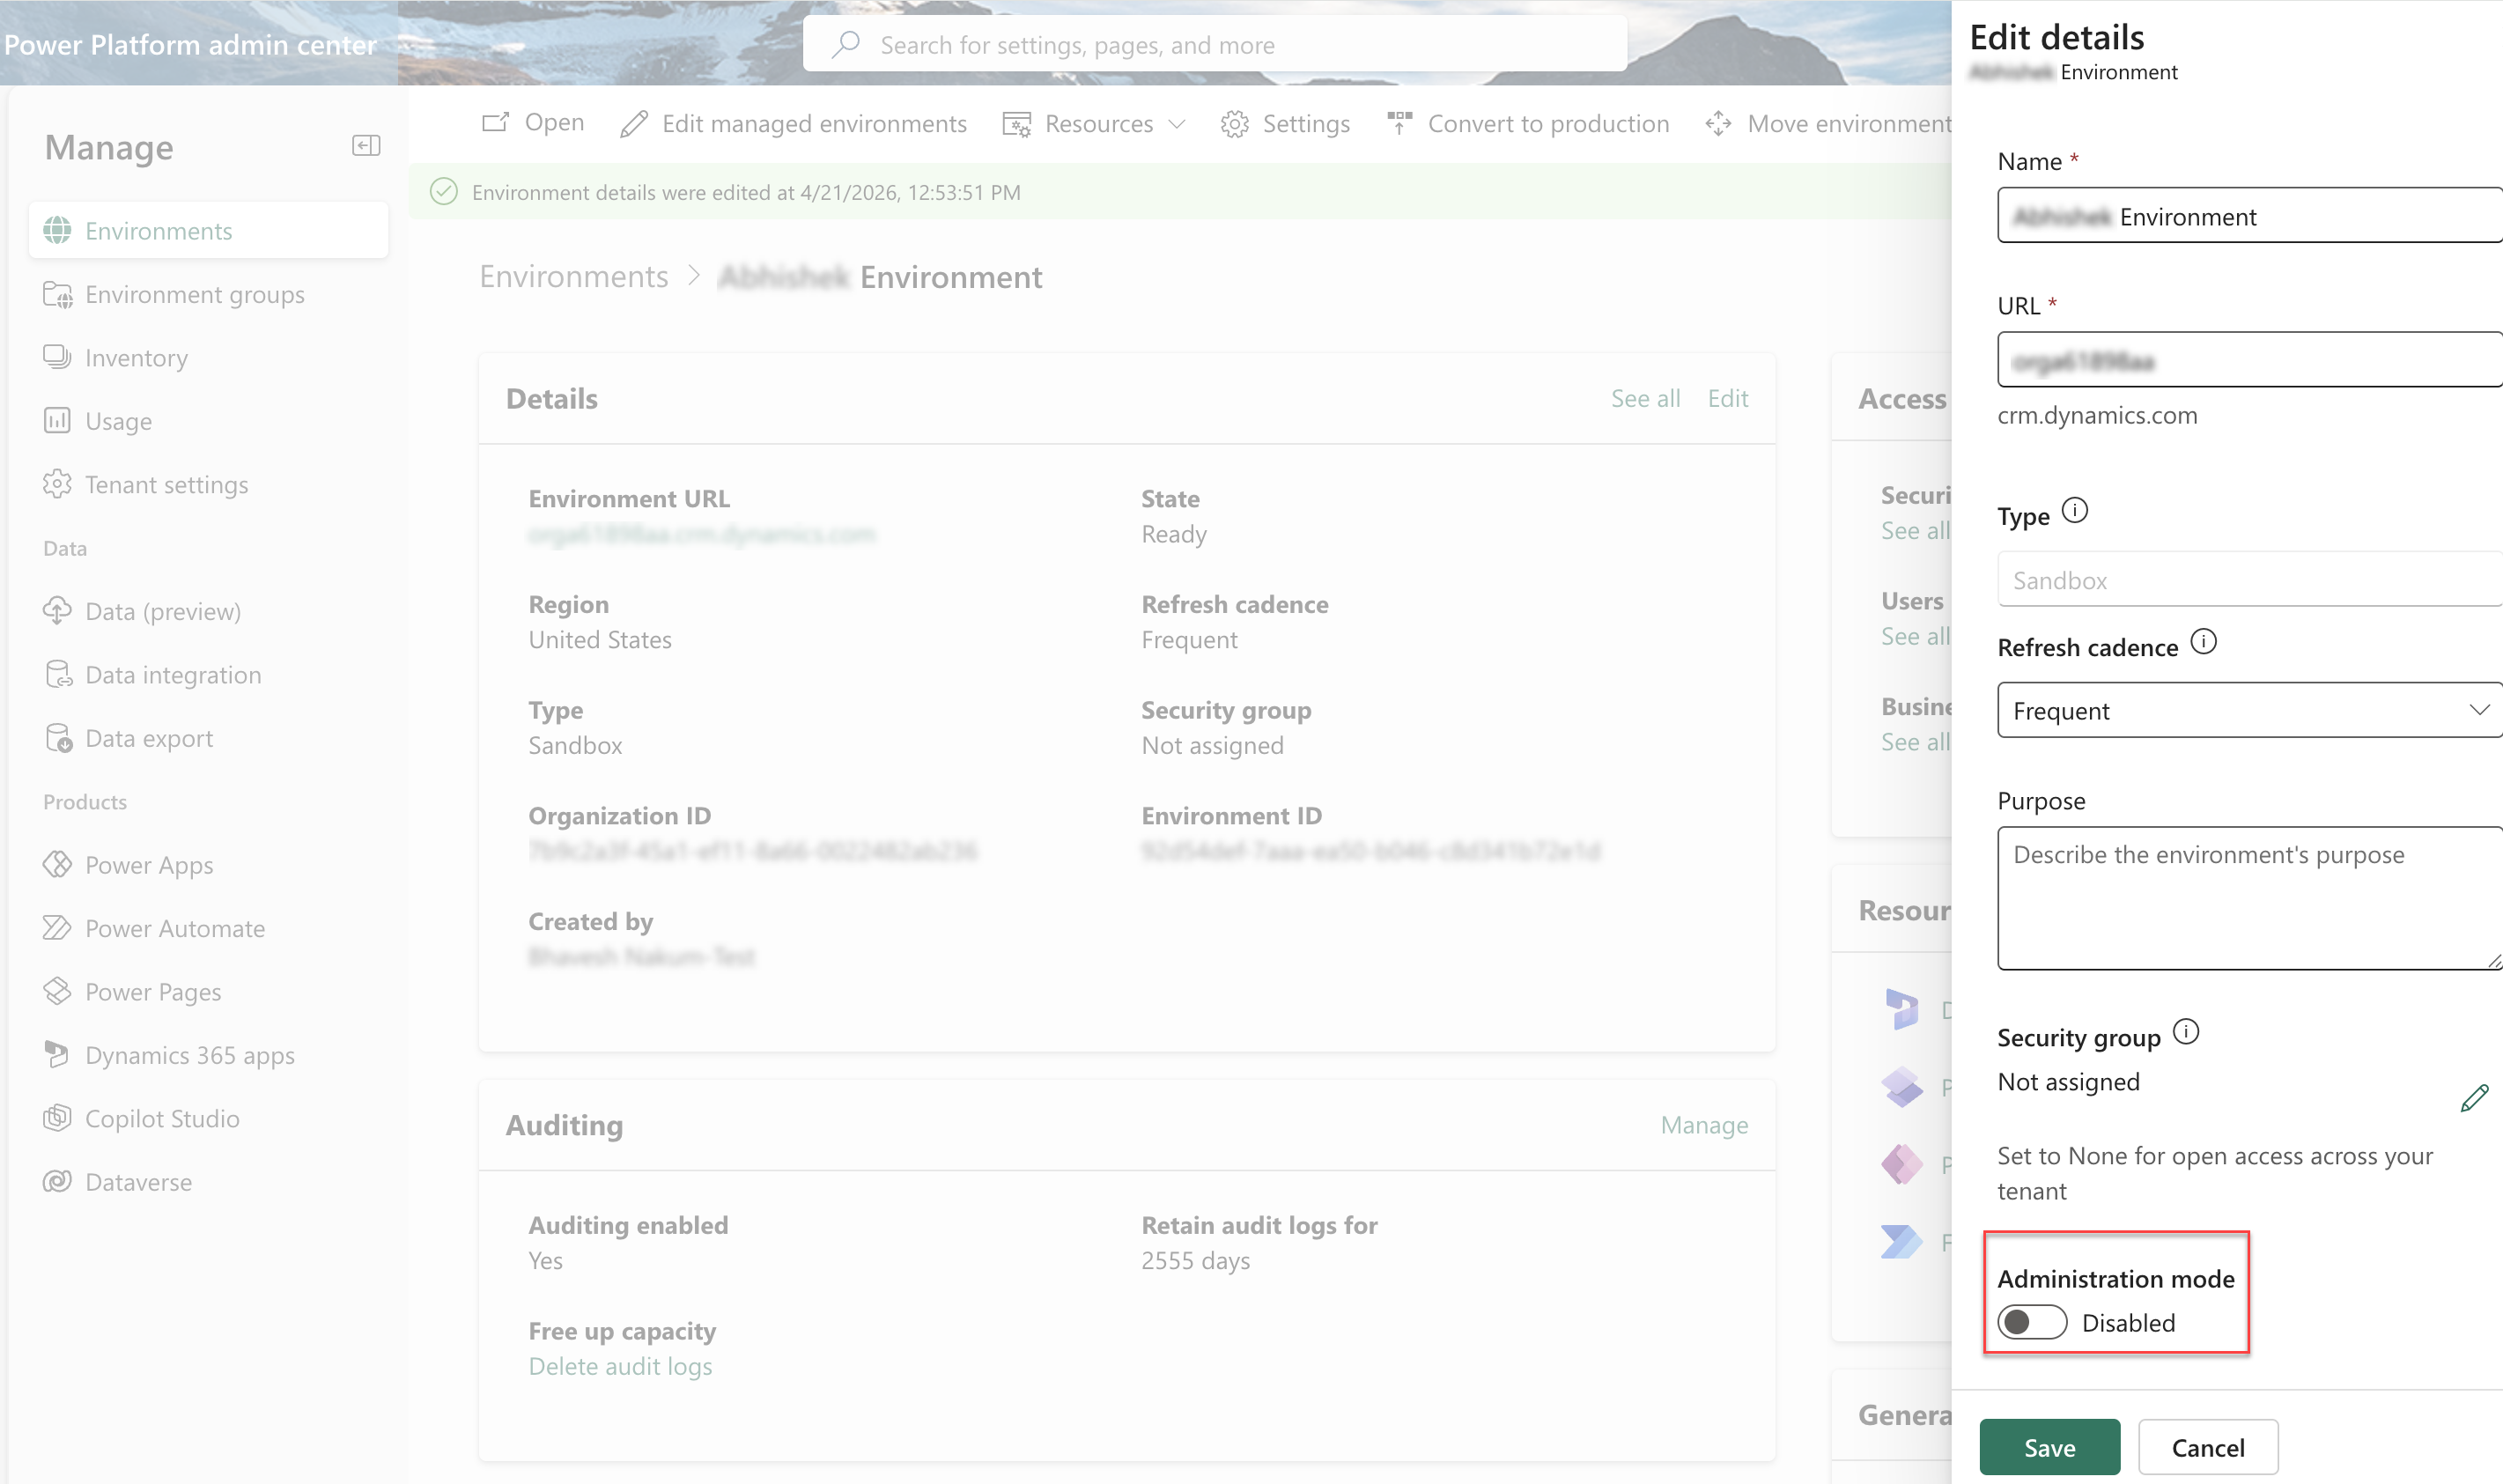Click the Security group info icon
Viewport: 2503px width, 1484px height.
tap(2186, 1032)
